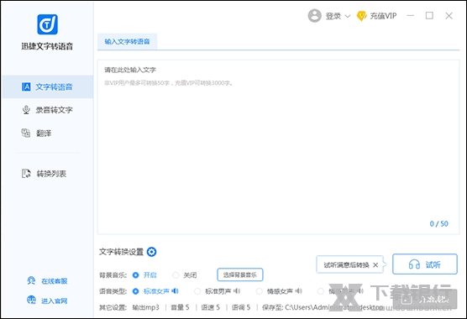Preview 情感女声 with speaker icon
The height and width of the screenshot is (319, 467).
(x=299, y=290)
